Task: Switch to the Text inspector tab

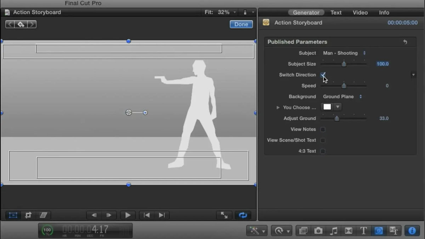Action: (336, 12)
